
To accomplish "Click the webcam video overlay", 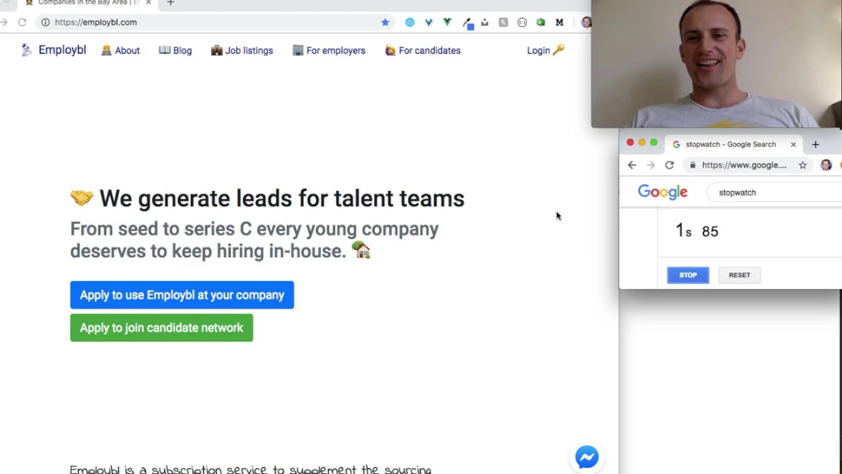I will point(716,64).
